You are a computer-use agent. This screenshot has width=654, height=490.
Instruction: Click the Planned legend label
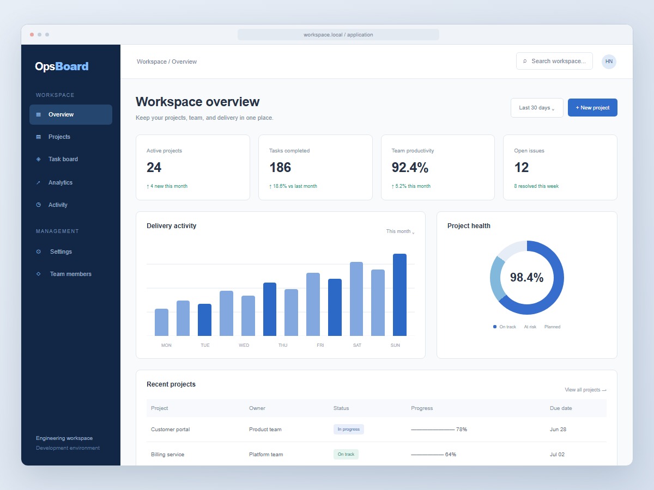point(552,327)
